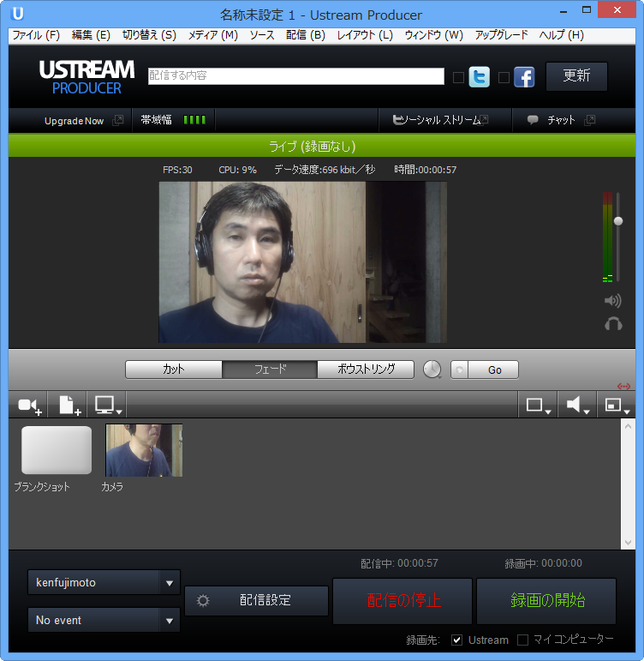644x661 pixels.
Task: Enable posting to Facebook checkbox
Action: pos(504,77)
